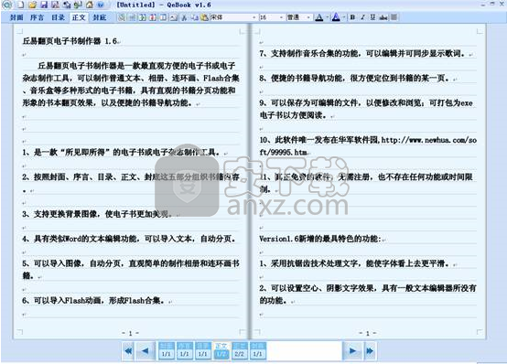Screen dimensions: 507x364
Task: Click line '8、便捷的书籍导航功能'
Action: (355, 78)
